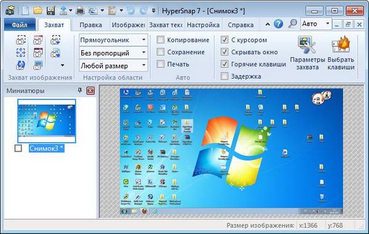
Task: Close the Миниатюры panel with red X
Action: coord(90,91)
